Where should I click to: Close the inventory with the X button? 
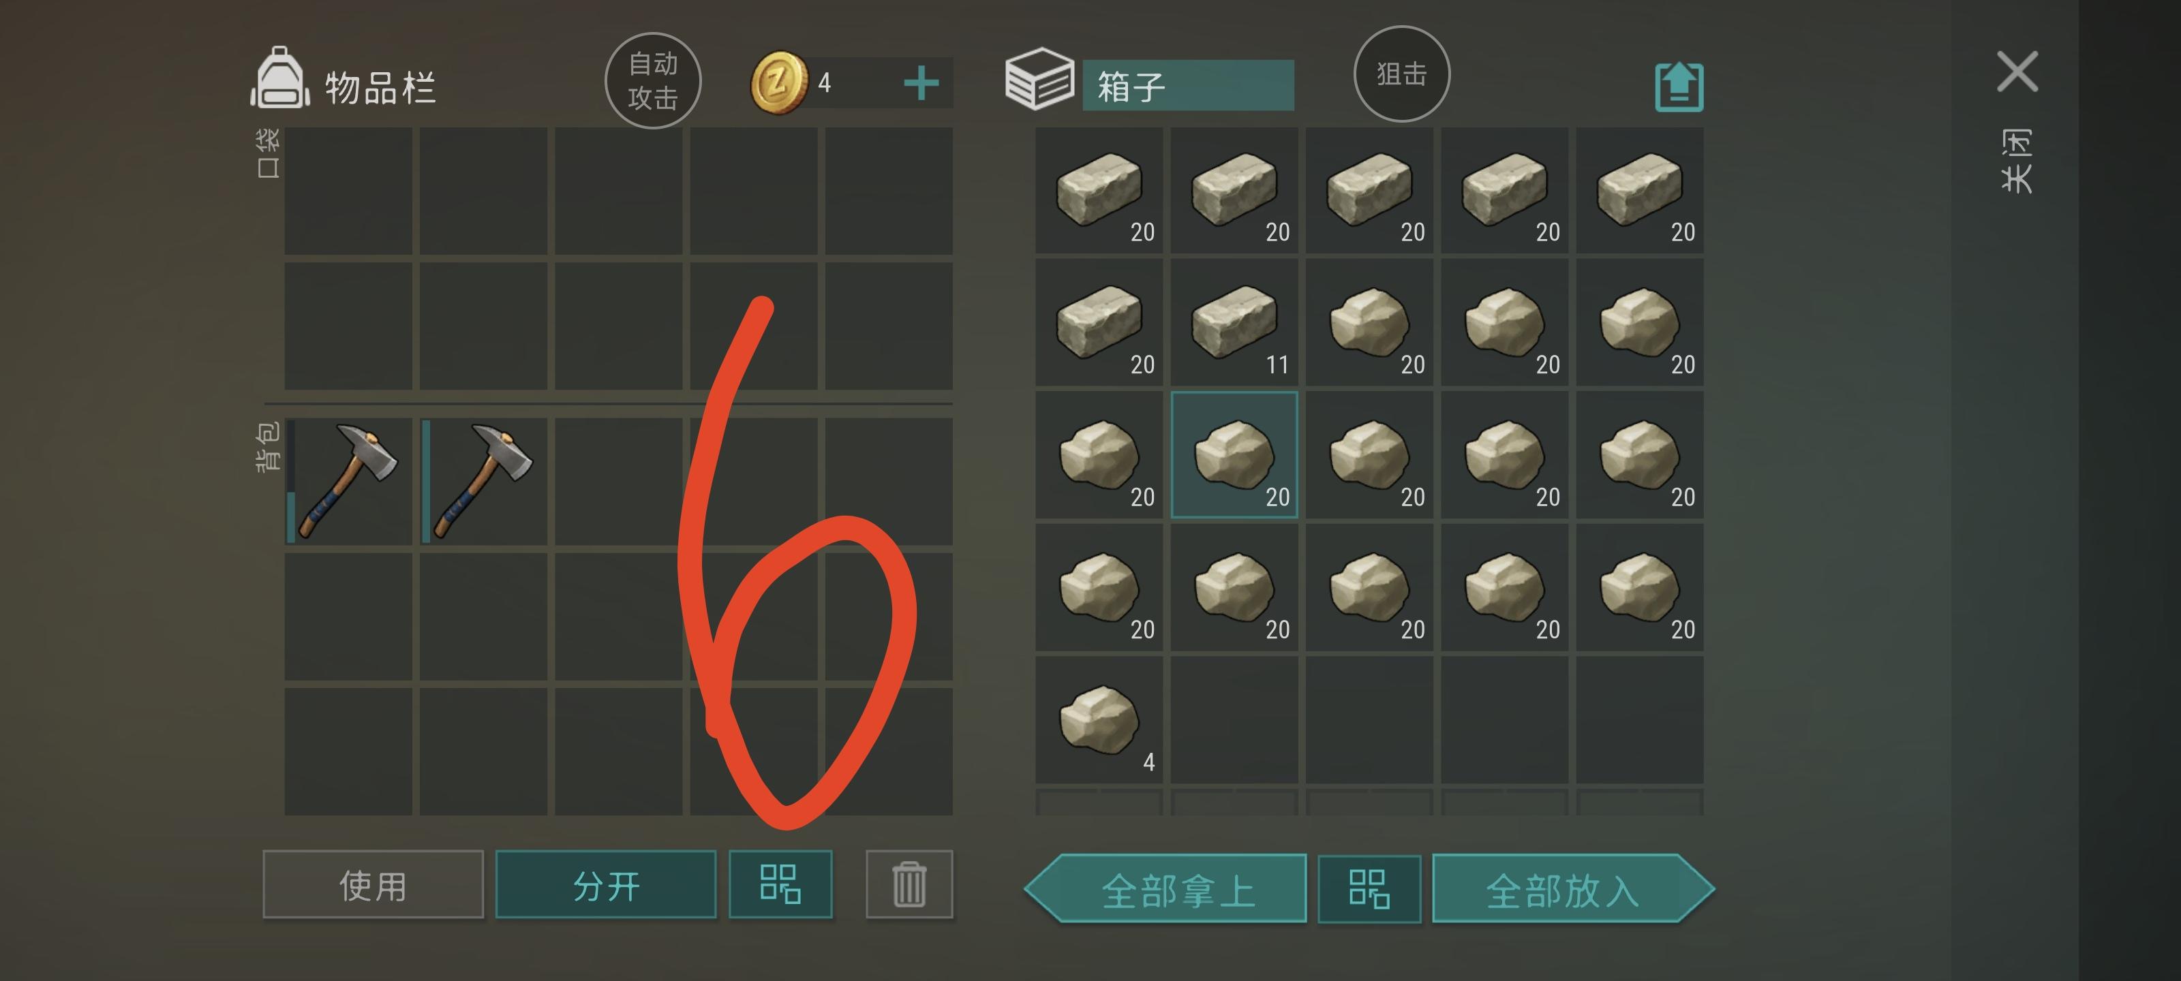(2017, 71)
